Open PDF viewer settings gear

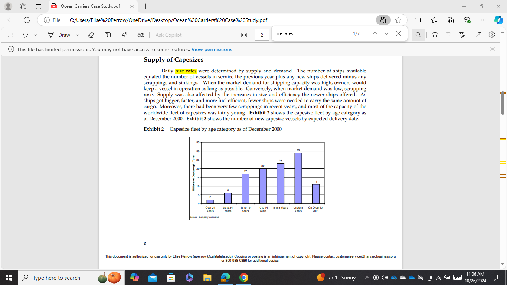click(491, 35)
